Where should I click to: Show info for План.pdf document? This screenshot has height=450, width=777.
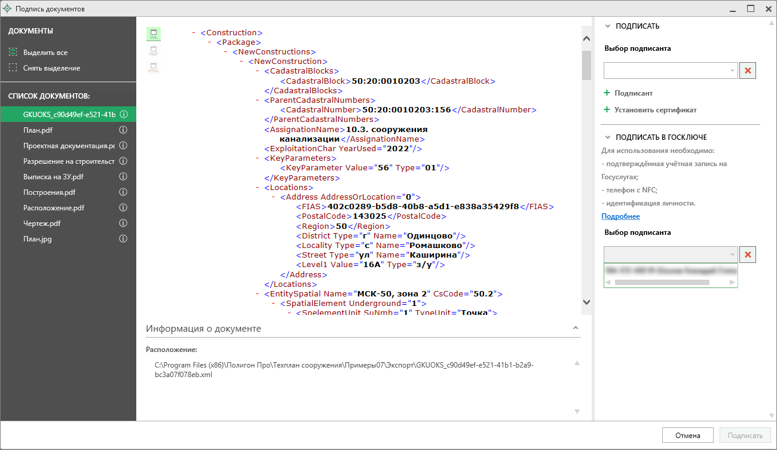pyautogui.click(x=123, y=130)
